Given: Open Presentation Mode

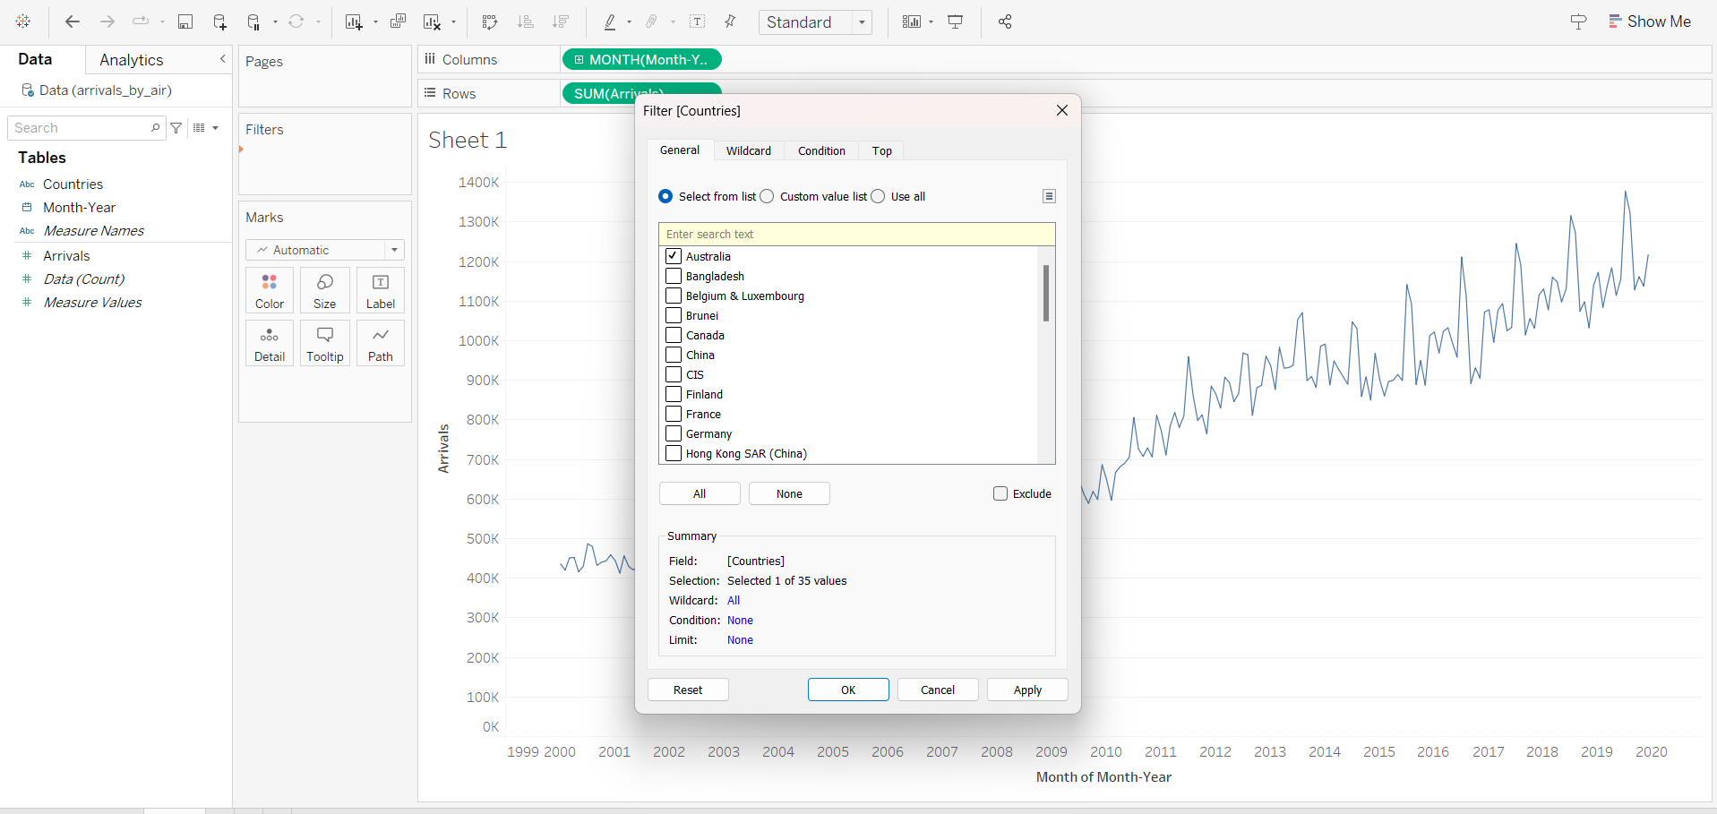Looking at the screenshot, I should (x=956, y=21).
